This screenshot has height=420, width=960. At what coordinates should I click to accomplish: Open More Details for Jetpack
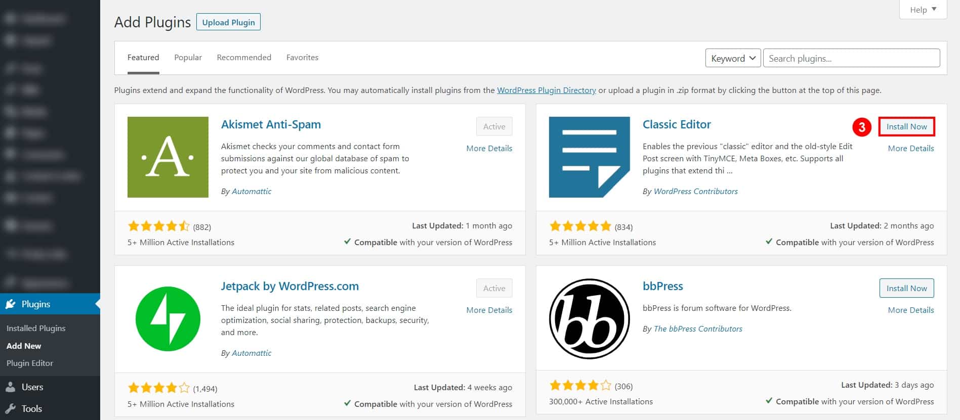pyautogui.click(x=489, y=310)
